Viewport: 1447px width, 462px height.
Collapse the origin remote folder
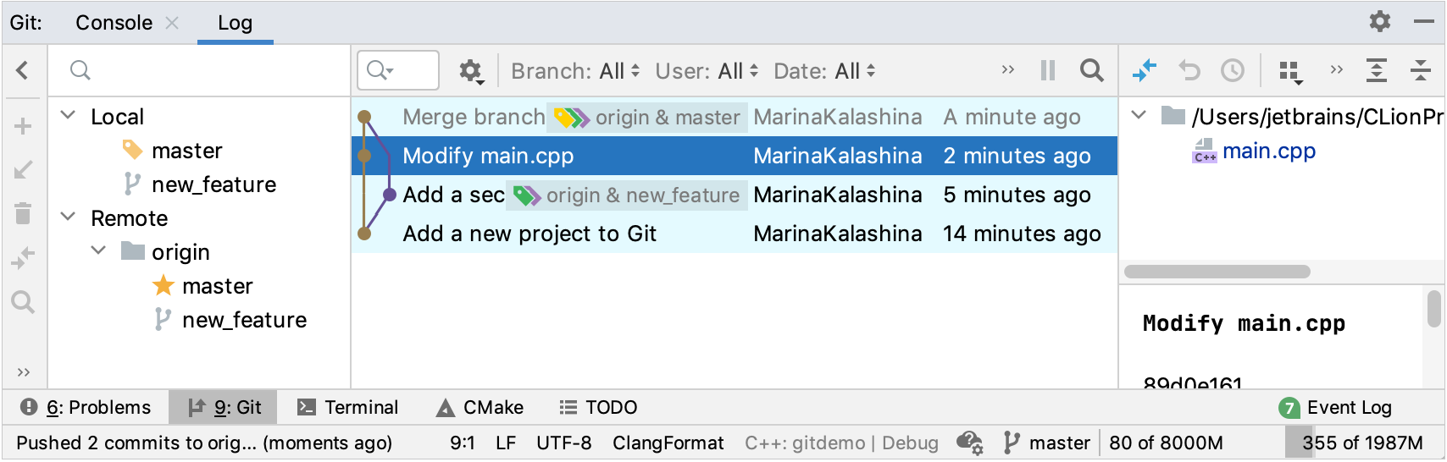99,251
